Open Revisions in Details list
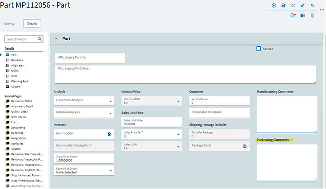The width and height of the screenshot is (326, 189). pyautogui.click(x=17, y=60)
